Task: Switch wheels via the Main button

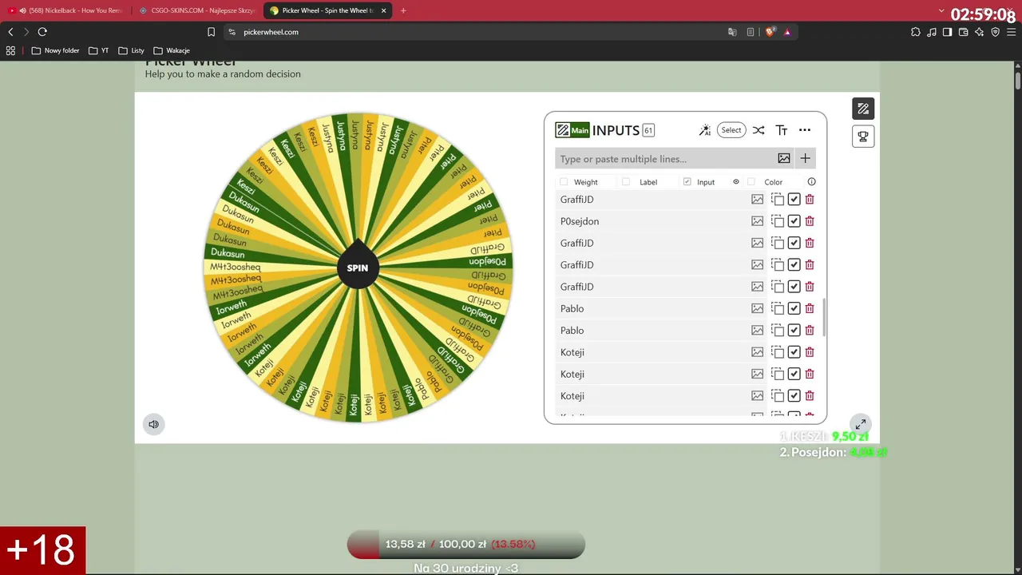Action: point(572,130)
